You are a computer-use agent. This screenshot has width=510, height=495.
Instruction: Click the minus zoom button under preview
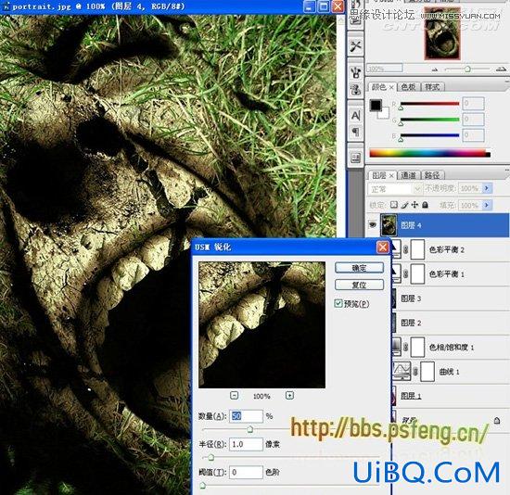point(235,396)
